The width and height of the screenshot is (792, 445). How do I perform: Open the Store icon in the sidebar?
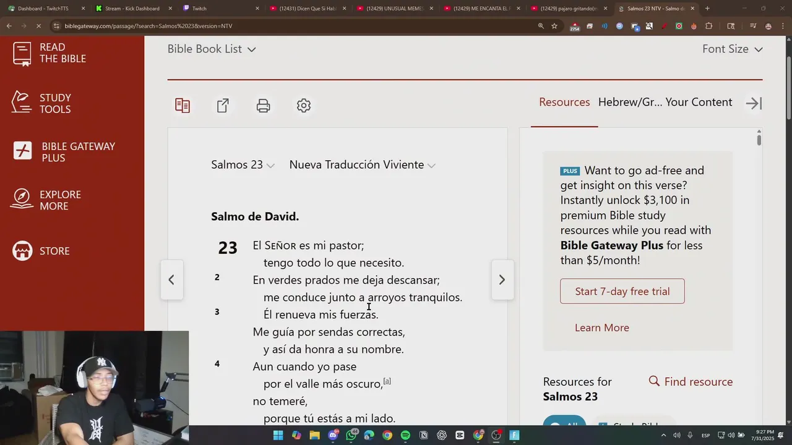coord(22,251)
